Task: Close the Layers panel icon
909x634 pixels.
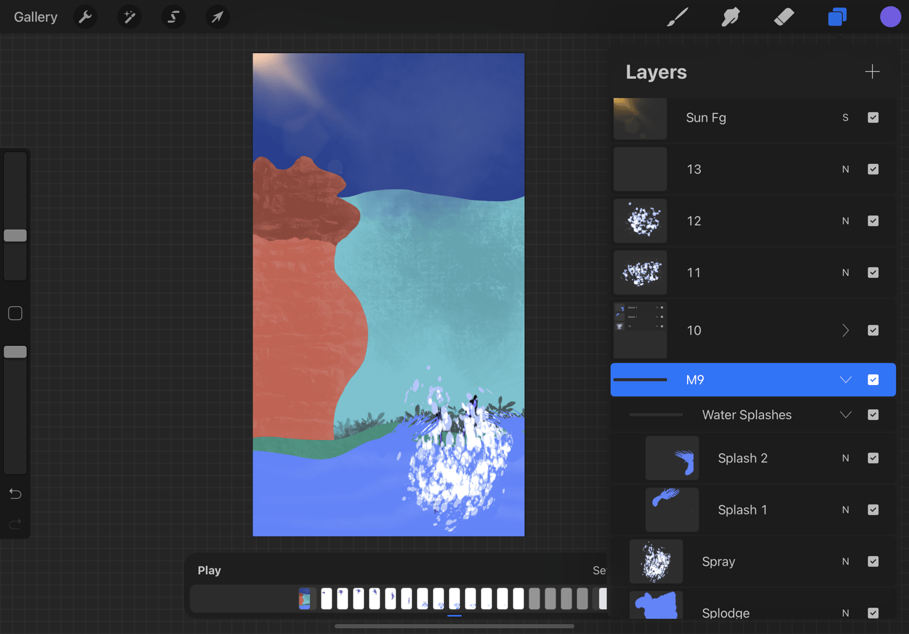Action: (837, 17)
